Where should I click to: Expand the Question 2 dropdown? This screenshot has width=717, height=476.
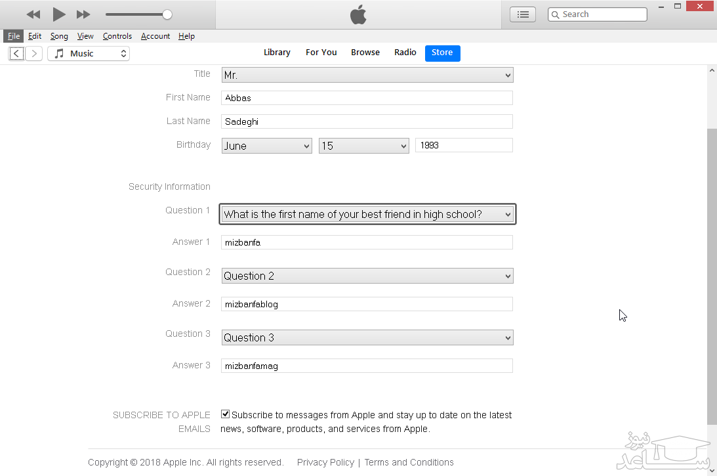pyautogui.click(x=367, y=276)
